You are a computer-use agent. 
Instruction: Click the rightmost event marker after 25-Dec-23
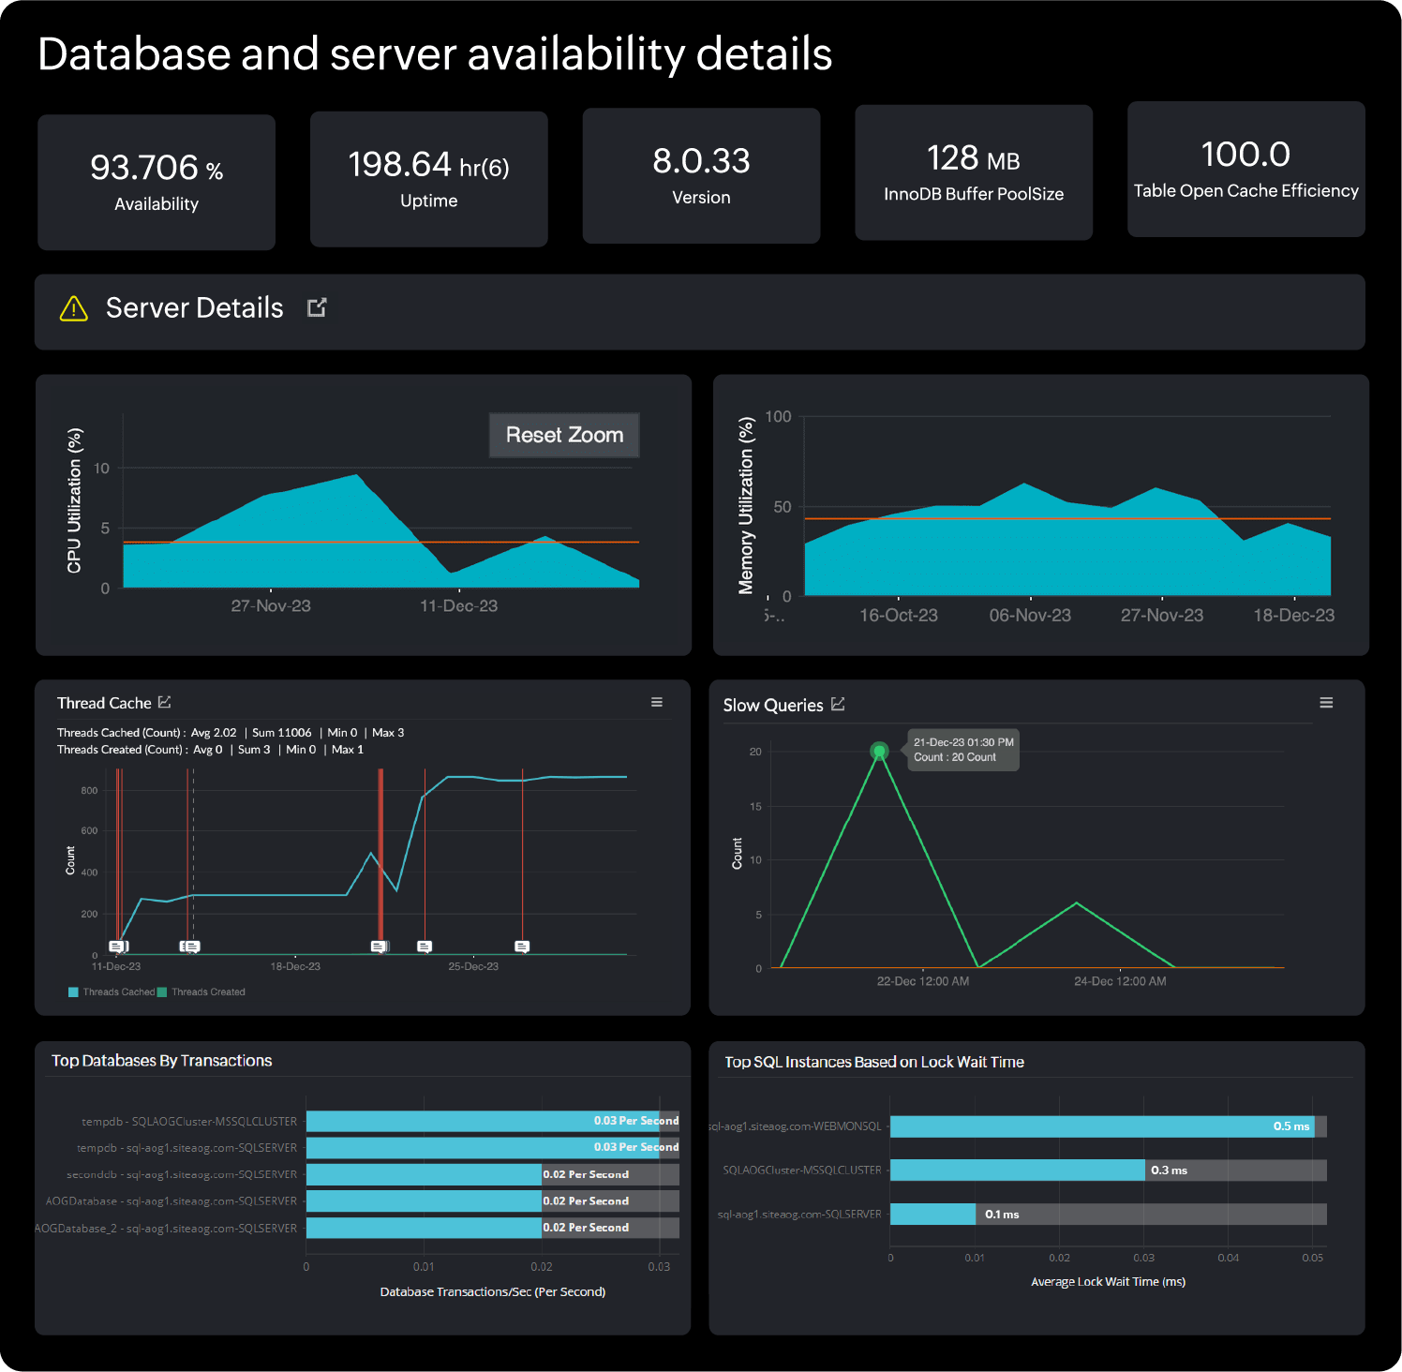click(520, 947)
